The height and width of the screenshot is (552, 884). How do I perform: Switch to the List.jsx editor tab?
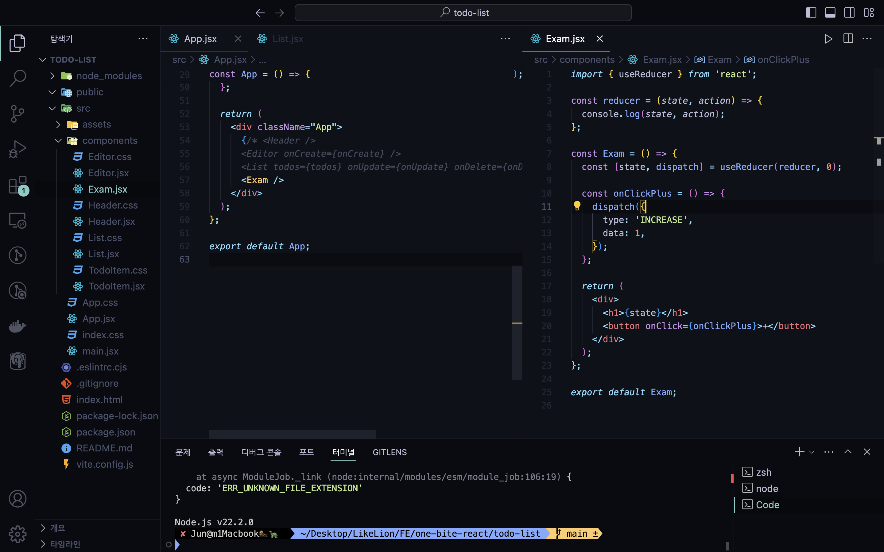[x=288, y=39]
